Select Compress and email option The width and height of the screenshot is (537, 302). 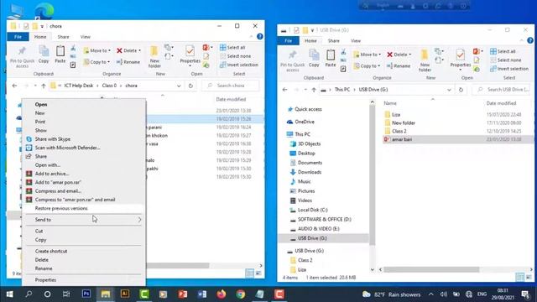click(x=58, y=190)
